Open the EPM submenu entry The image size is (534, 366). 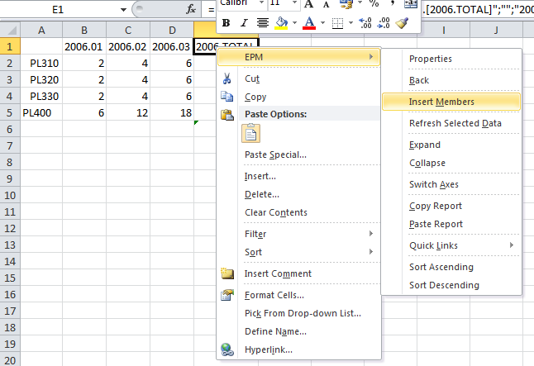(x=298, y=57)
